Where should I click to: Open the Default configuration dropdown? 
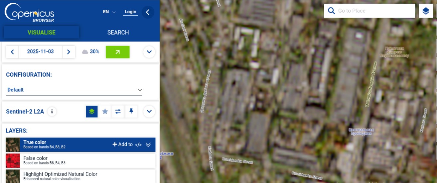coord(74,90)
